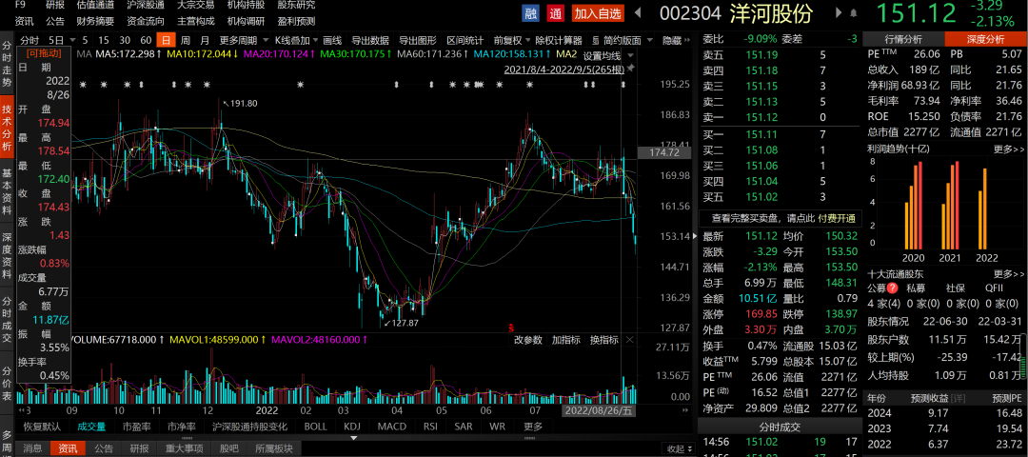Go to next stock with right arrow

point(839,13)
